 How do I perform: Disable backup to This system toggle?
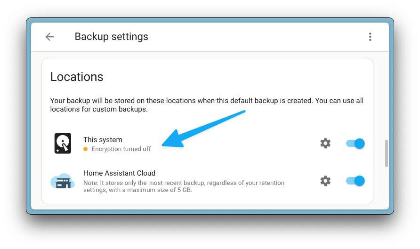pos(355,144)
